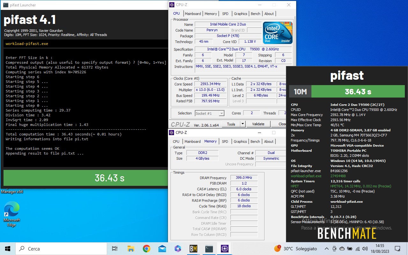Select Bench tab in upper CPU-Z window
Image resolution: width=408 pixels, height=255 pixels.
tap(255, 14)
